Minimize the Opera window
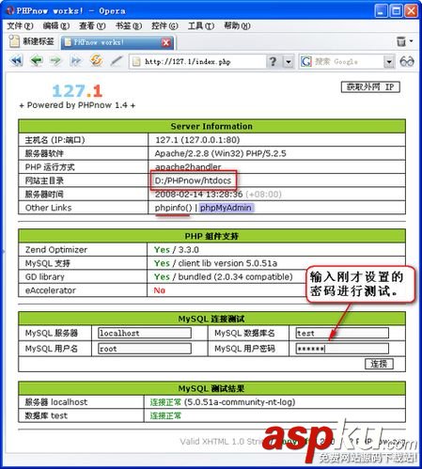The height and width of the screenshot is (469, 422). [x=381, y=11]
